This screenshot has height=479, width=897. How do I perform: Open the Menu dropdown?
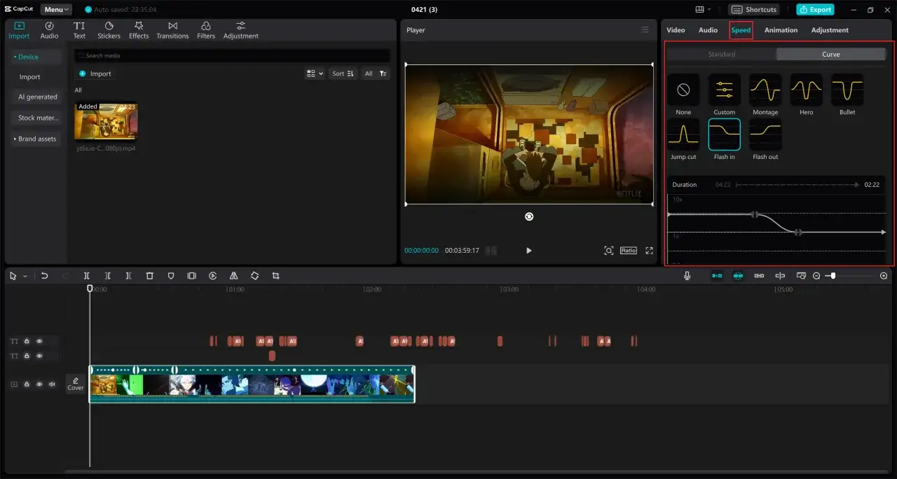click(x=55, y=10)
